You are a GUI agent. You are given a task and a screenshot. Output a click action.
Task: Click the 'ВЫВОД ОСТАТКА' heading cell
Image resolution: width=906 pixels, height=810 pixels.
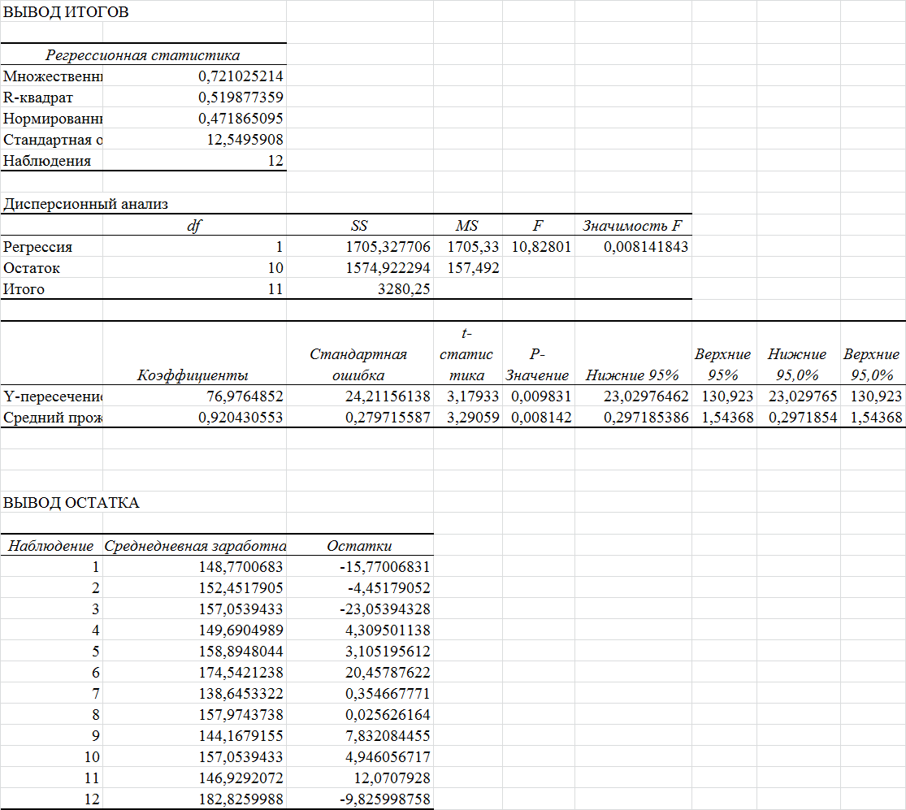click(71, 503)
